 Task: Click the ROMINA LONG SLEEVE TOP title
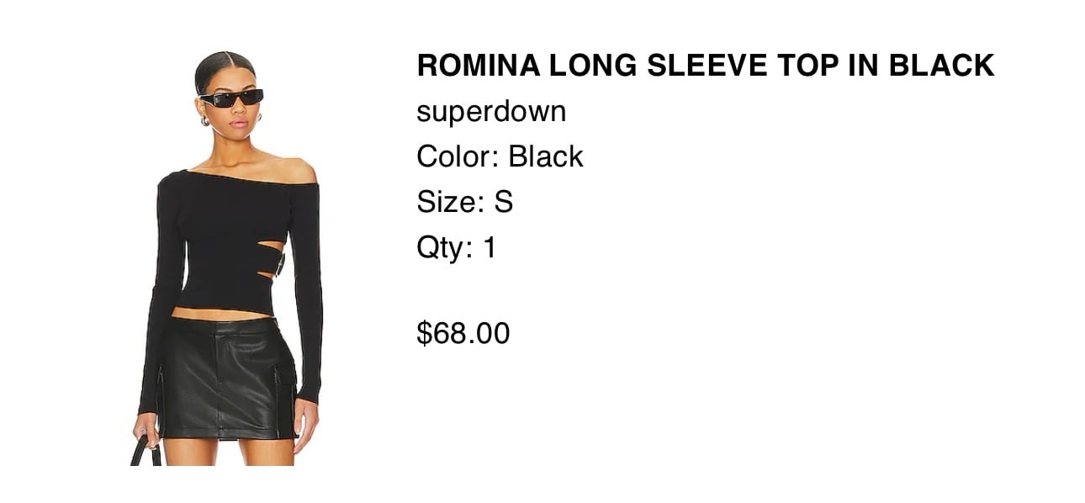pyautogui.click(x=705, y=65)
